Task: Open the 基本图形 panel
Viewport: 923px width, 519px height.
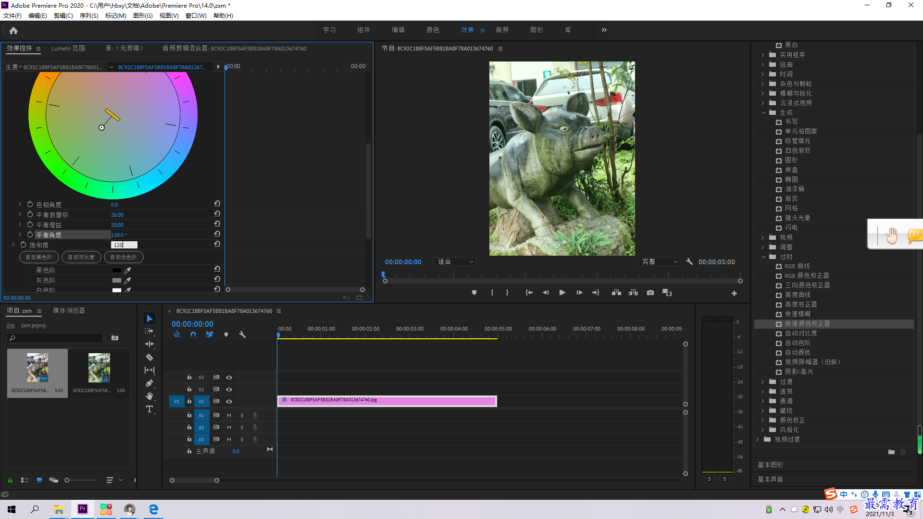Action: [x=770, y=465]
